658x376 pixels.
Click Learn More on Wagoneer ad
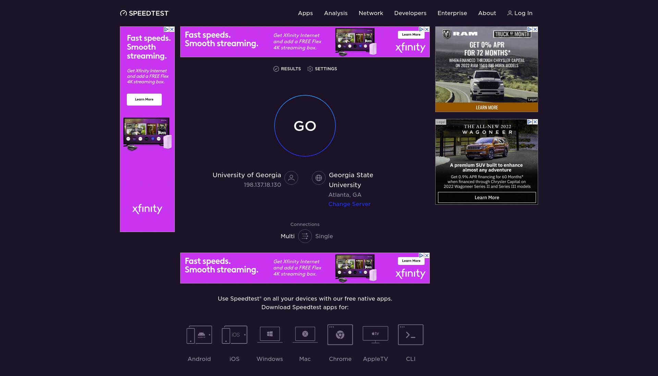coord(487,197)
